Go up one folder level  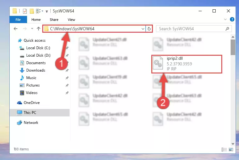click(x=39, y=29)
